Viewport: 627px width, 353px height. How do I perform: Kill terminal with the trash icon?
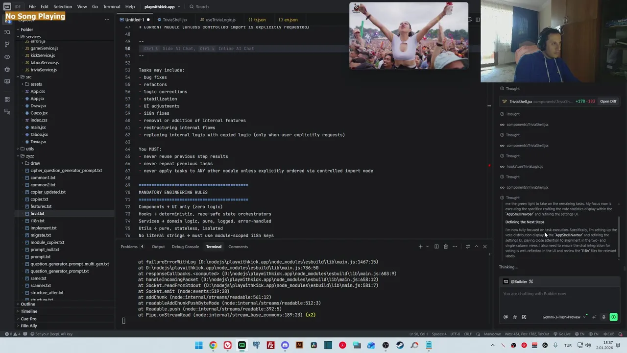coord(445,247)
